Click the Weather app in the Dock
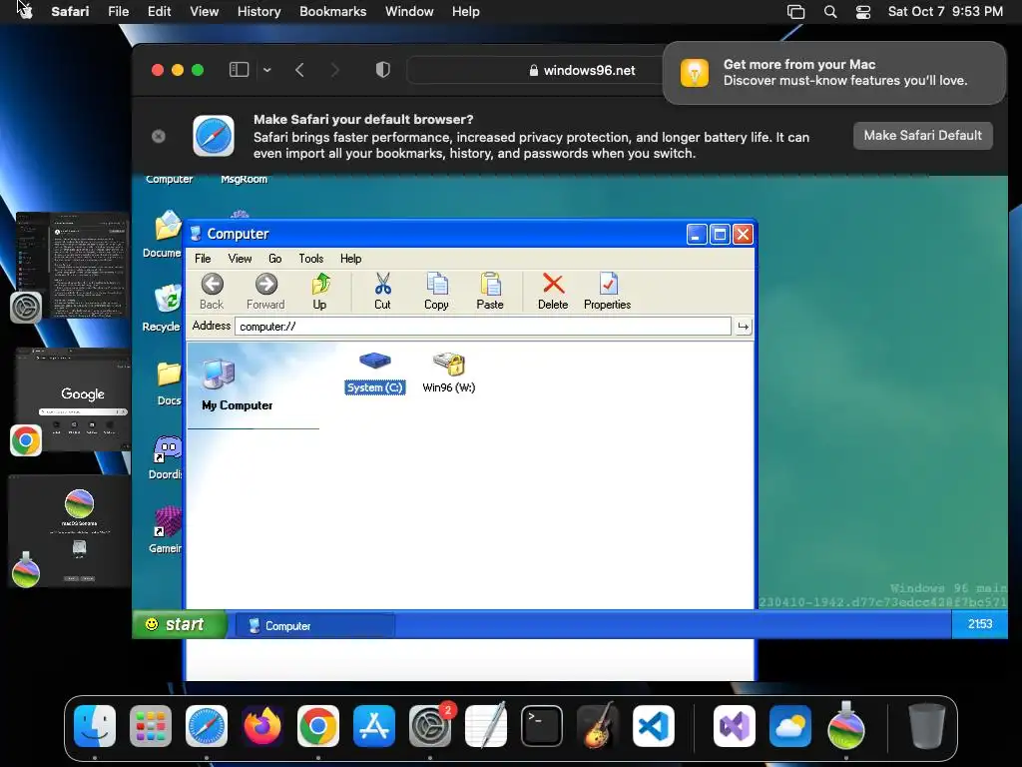This screenshot has width=1022, height=767. tap(790, 726)
